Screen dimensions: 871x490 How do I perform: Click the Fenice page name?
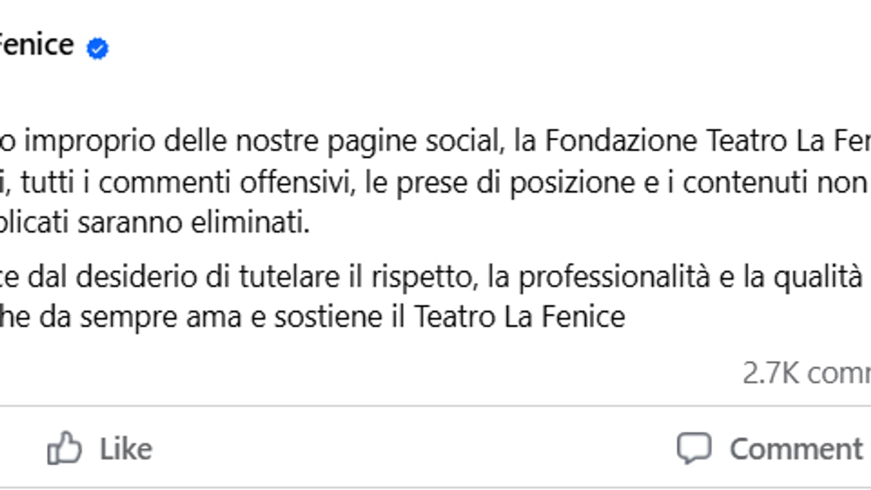pyautogui.click(x=34, y=45)
